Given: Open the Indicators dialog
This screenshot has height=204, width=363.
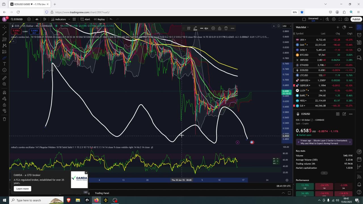Looking at the screenshot, I should click(x=58, y=19).
